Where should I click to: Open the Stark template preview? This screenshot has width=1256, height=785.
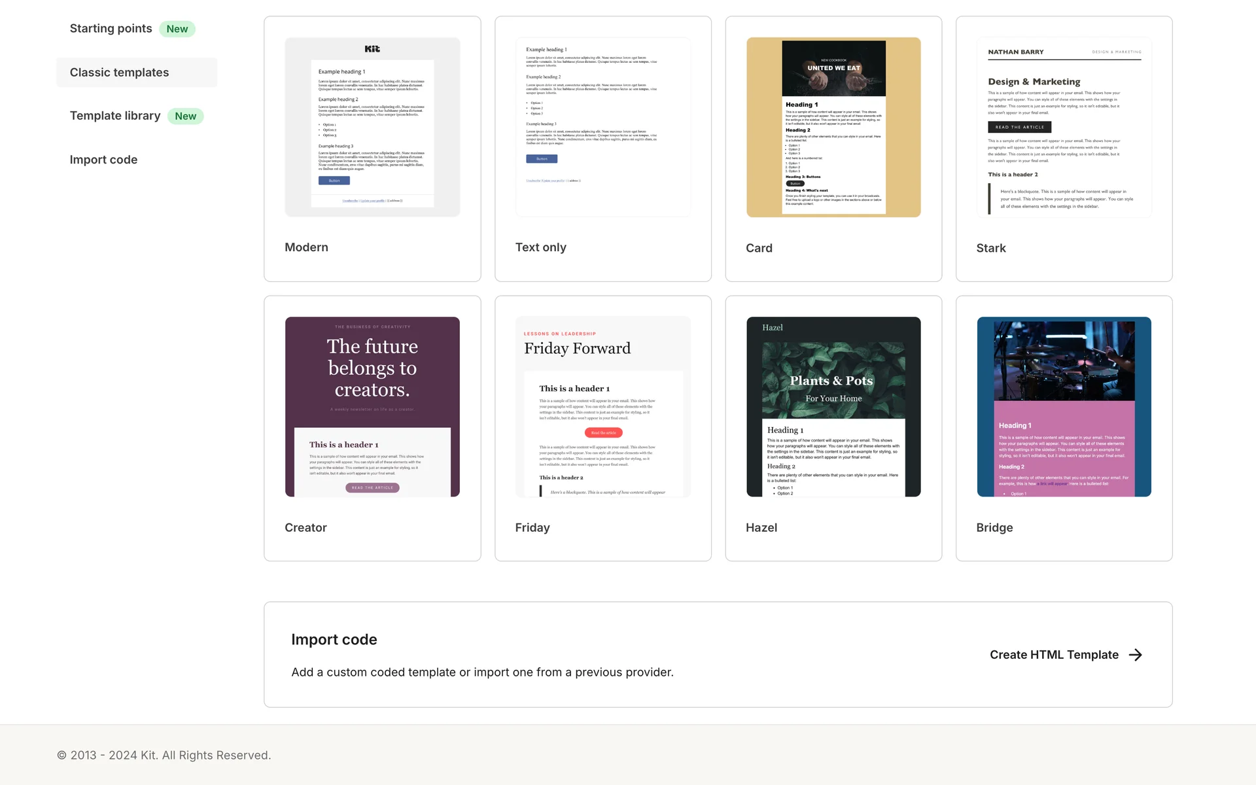tap(1064, 127)
